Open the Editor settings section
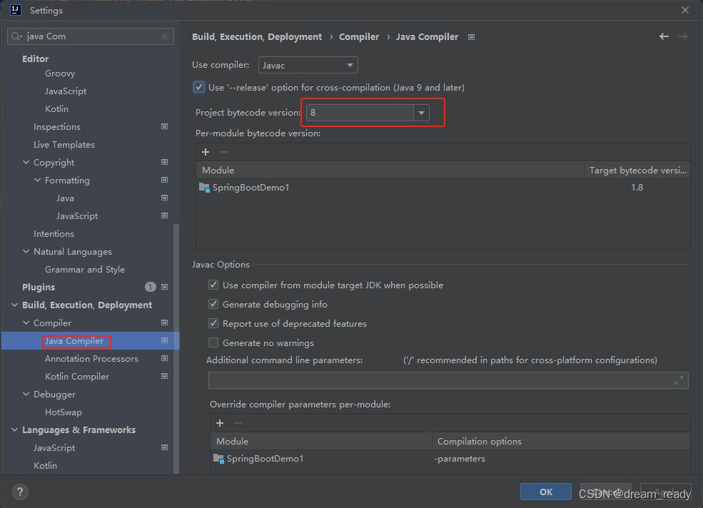This screenshot has height=508, width=703. click(36, 59)
